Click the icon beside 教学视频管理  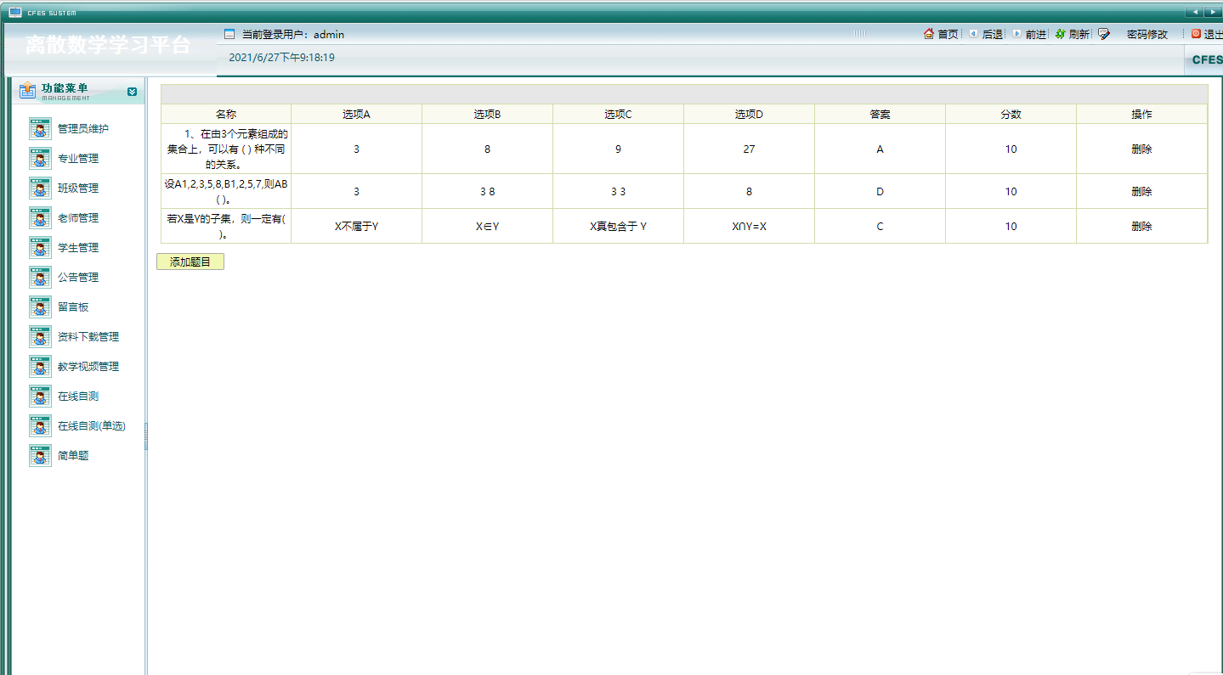[40, 367]
